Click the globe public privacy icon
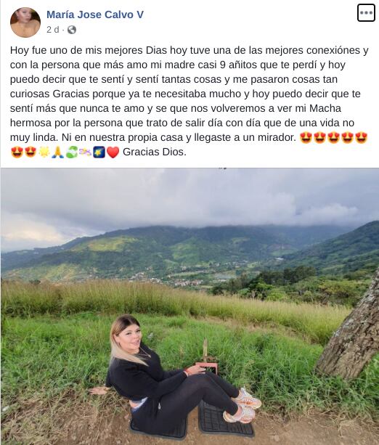 tap(72, 30)
